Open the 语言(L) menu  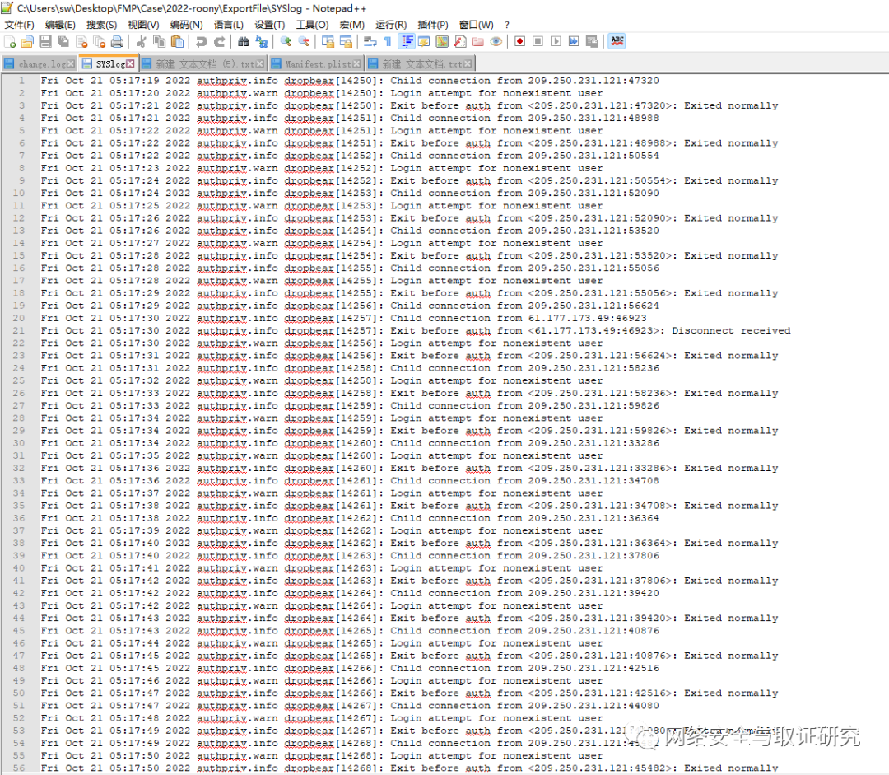coord(229,25)
